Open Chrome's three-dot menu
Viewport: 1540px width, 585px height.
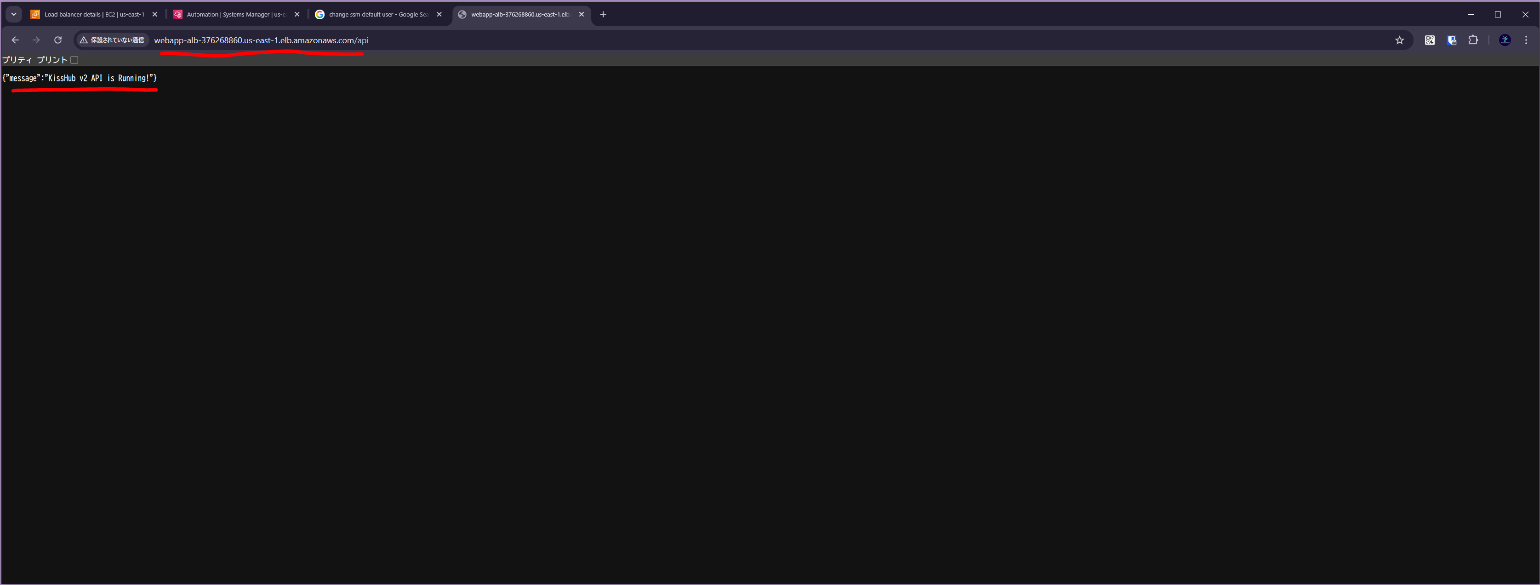pyautogui.click(x=1526, y=40)
